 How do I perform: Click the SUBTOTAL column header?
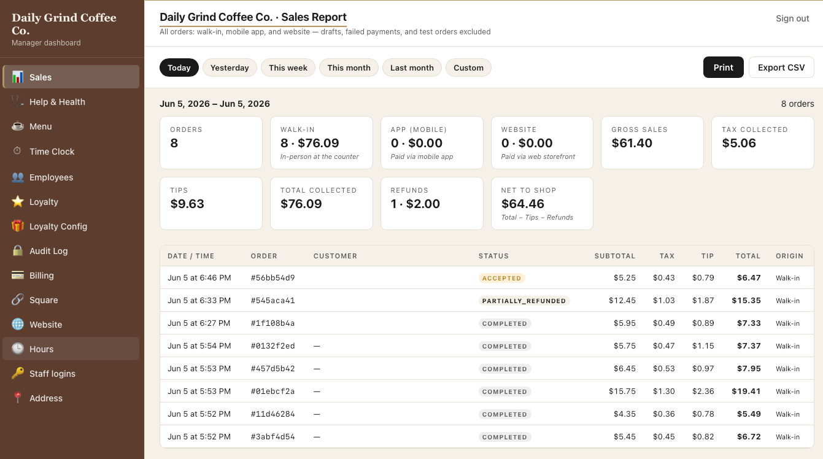pyautogui.click(x=615, y=256)
